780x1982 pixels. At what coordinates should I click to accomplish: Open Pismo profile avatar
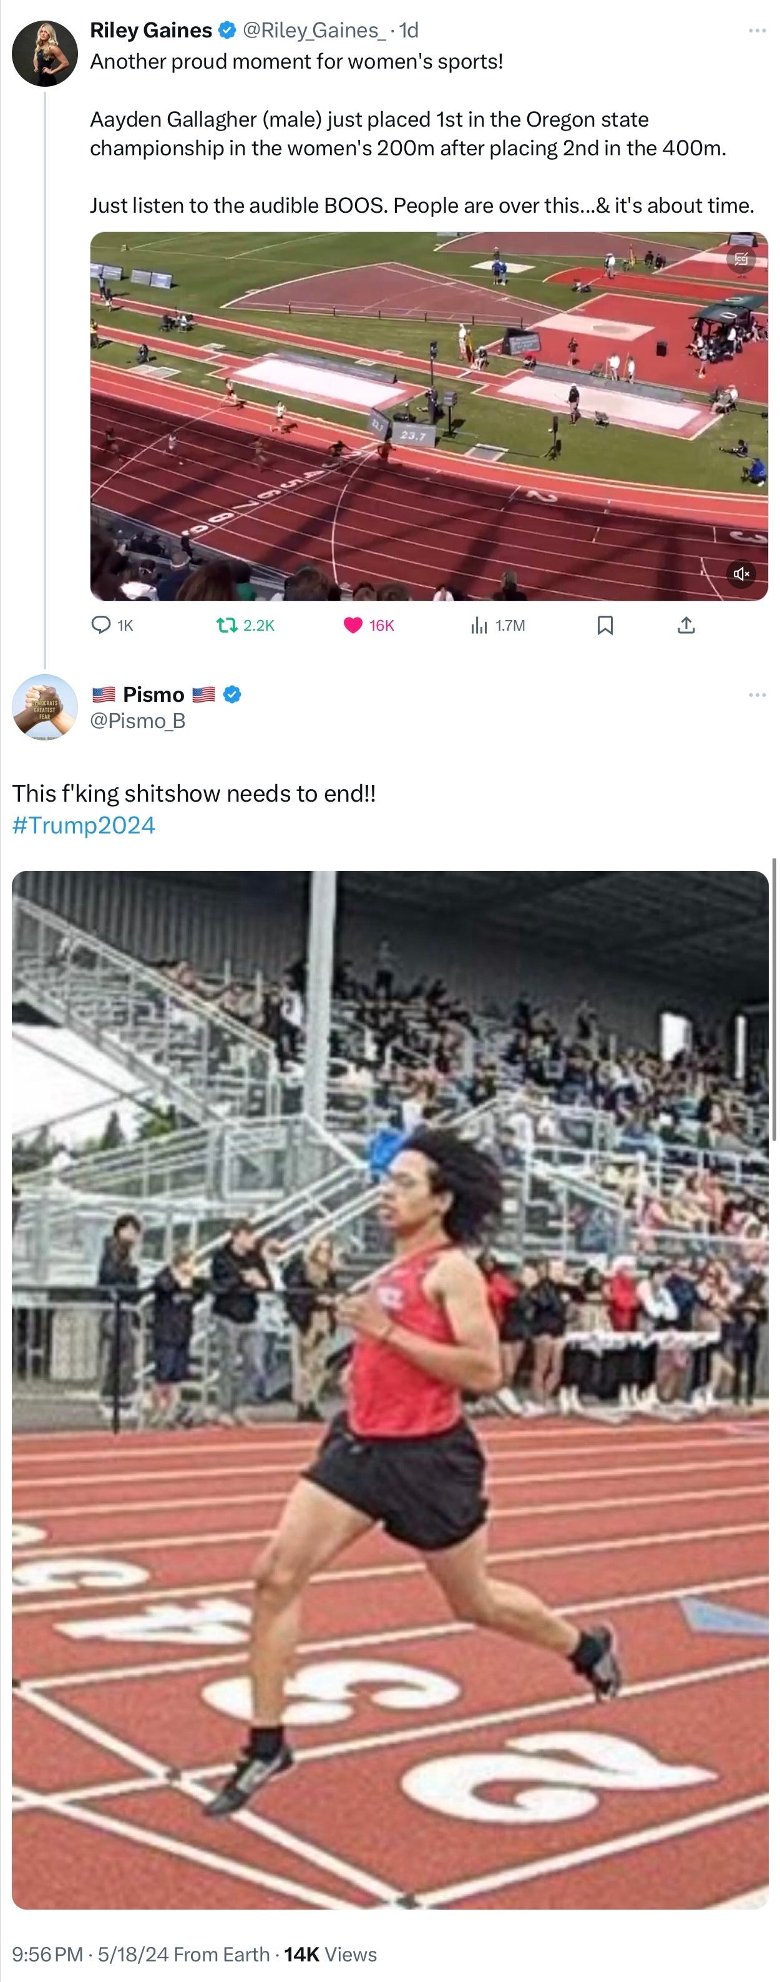pyautogui.click(x=44, y=707)
